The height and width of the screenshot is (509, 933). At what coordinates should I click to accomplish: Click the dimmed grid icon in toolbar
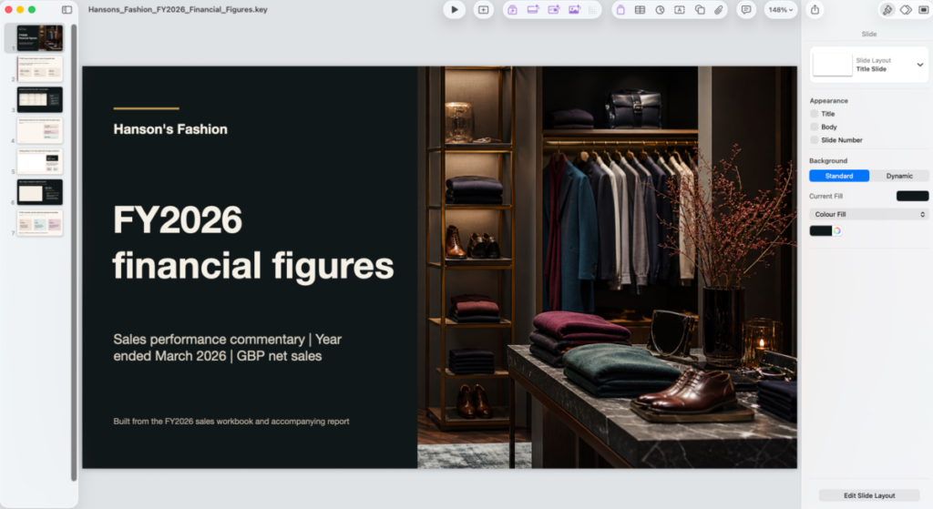pos(592,9)
